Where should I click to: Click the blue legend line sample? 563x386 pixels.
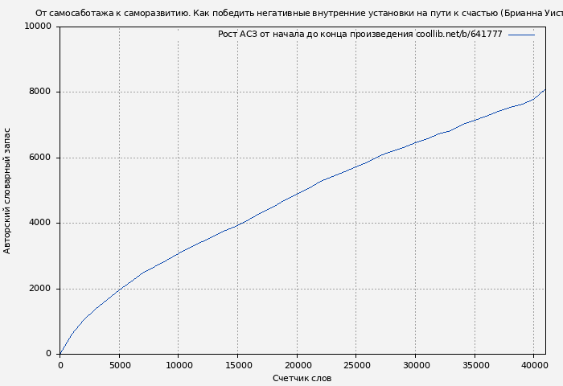521,35
